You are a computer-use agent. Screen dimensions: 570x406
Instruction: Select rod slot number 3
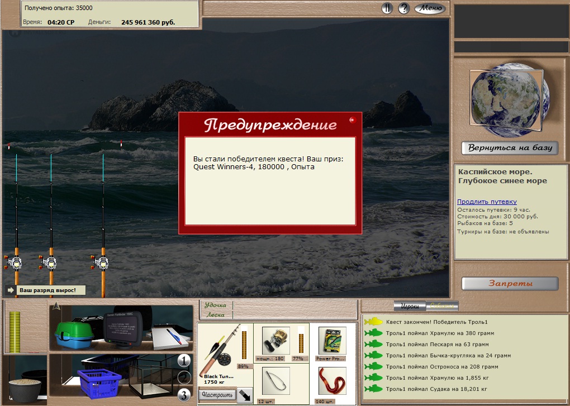184,395
